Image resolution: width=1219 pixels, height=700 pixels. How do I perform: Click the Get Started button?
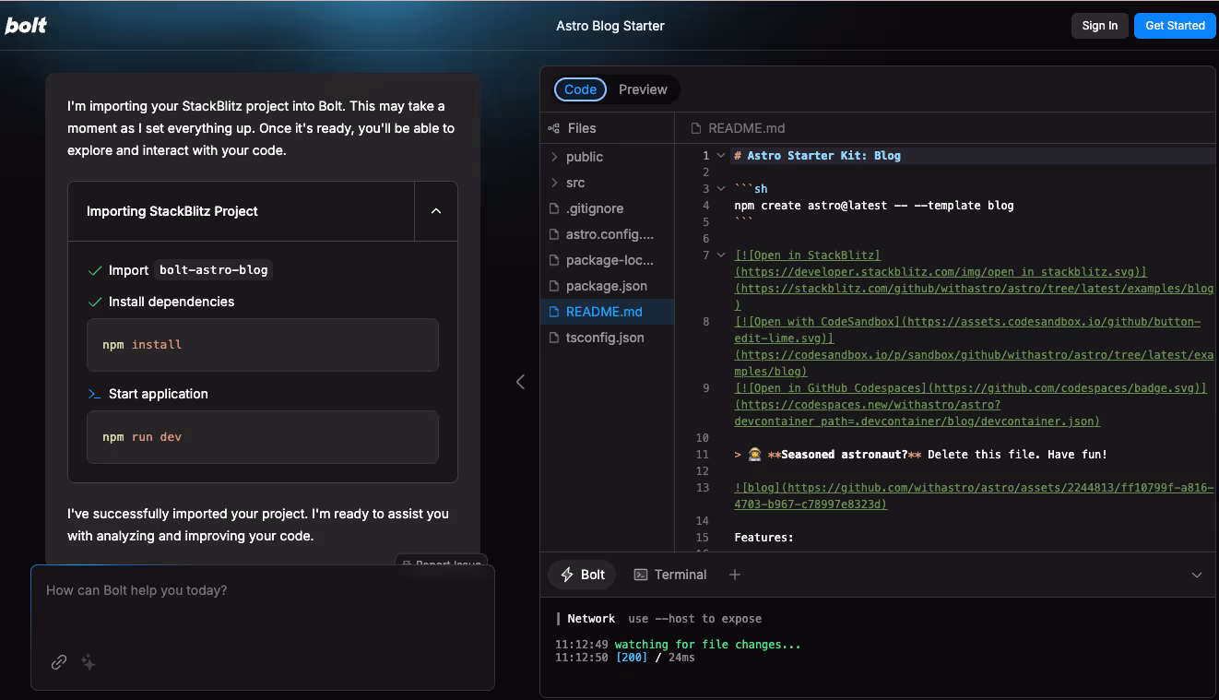[1175, 26]
